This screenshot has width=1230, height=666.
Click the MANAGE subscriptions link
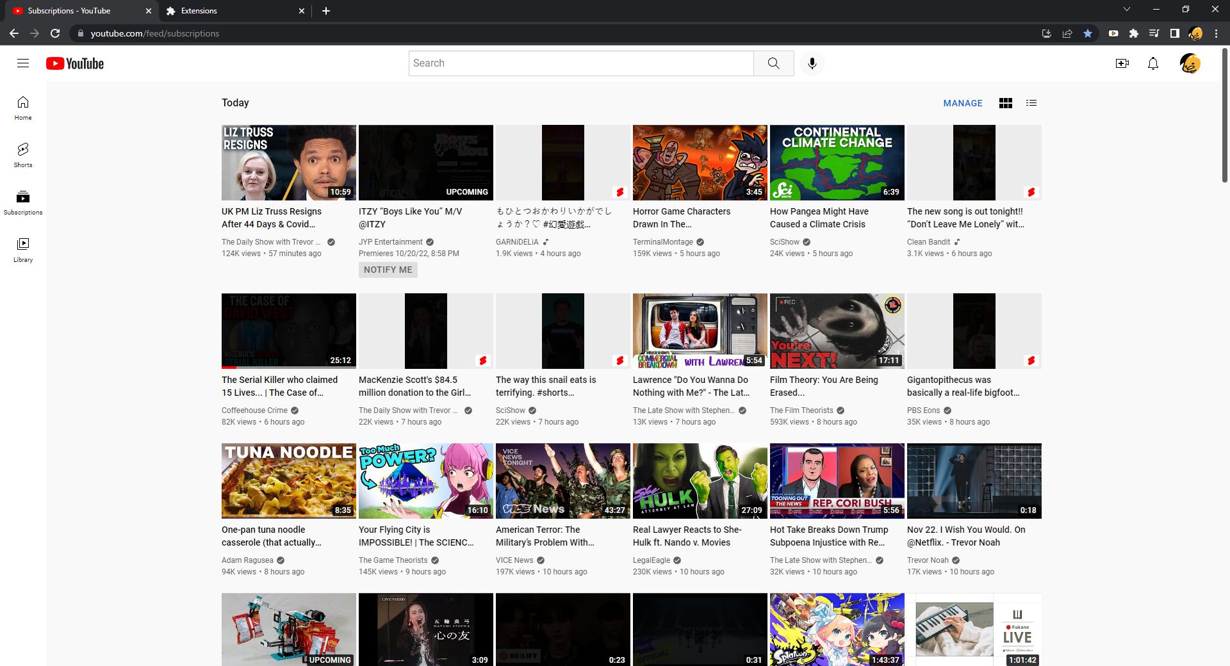pos(963,103)
